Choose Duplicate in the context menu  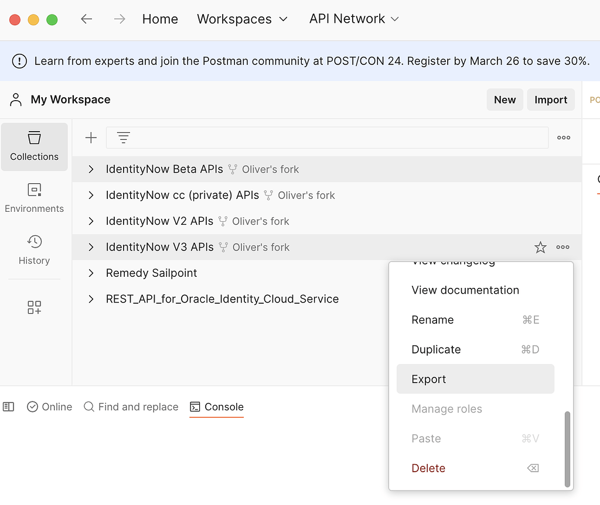tap(436, 349)
